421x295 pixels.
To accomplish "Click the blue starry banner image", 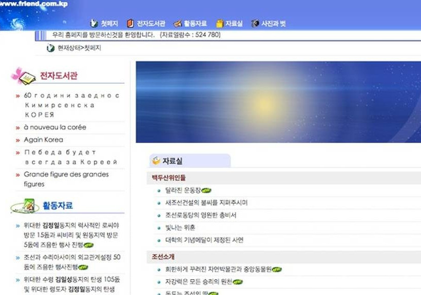I will pyautogui.click(x=278, y=102).
